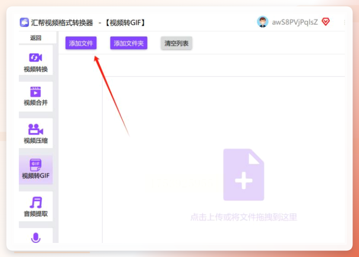
Task: Open the 视频转换 sidebar tool
Action: 36,61
